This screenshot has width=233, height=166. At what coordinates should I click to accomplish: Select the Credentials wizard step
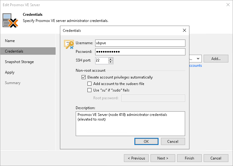point(28,51)
